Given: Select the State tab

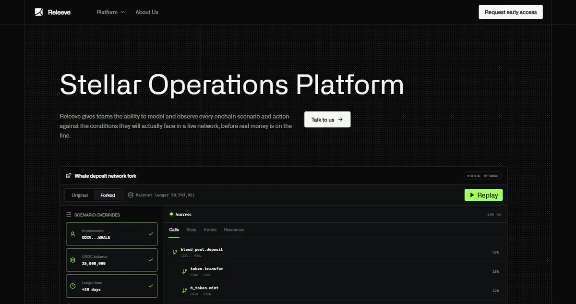Looking at the screenshot, I should pyautogui.click(x=191, y=230).
